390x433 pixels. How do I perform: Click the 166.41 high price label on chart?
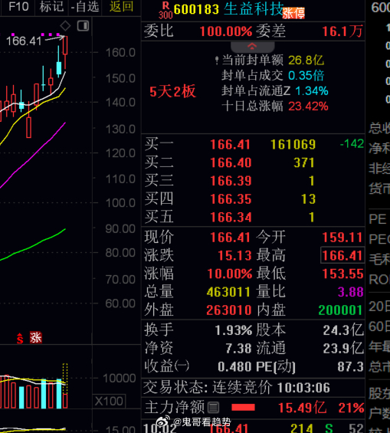point(24,41)
